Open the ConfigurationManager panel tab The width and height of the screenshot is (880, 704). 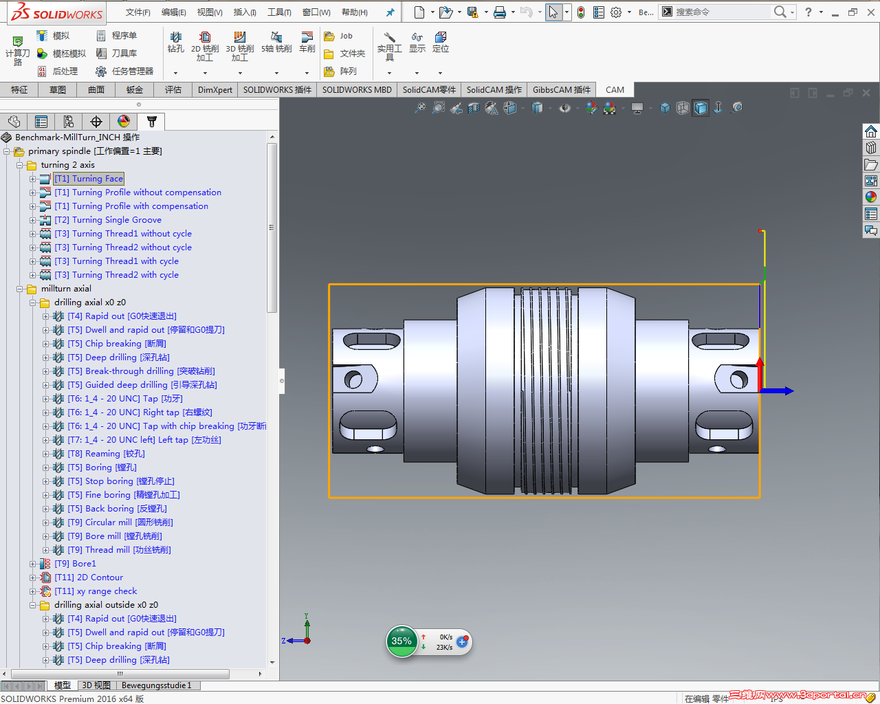(x=69, y=122)
